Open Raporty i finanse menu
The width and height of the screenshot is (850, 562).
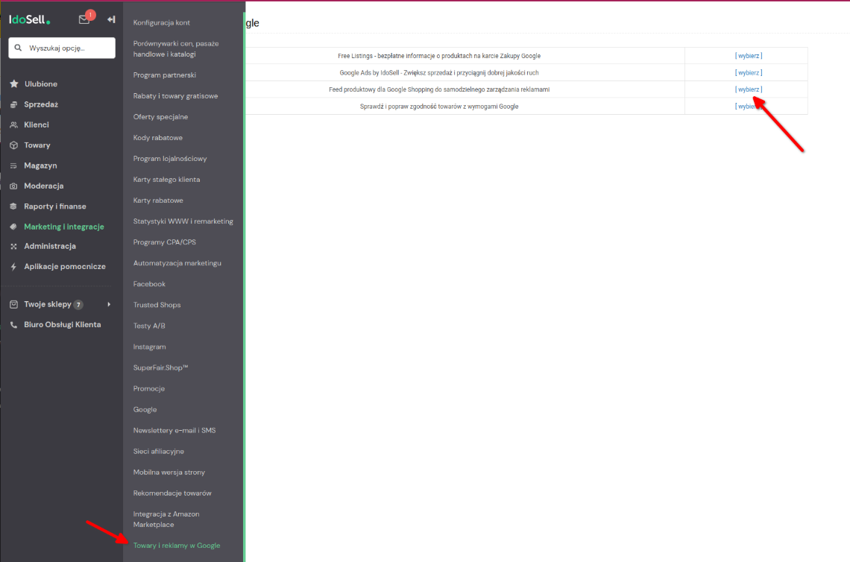click(x=54, y=206)
